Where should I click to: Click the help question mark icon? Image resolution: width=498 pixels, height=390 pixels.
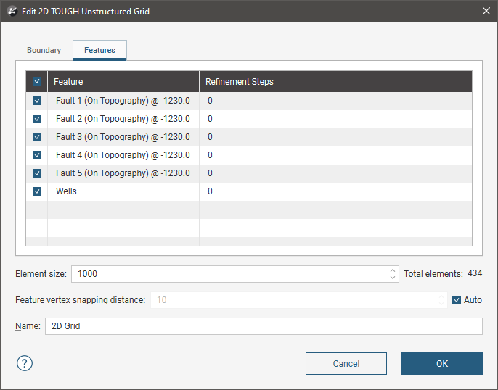pos(25,363)
